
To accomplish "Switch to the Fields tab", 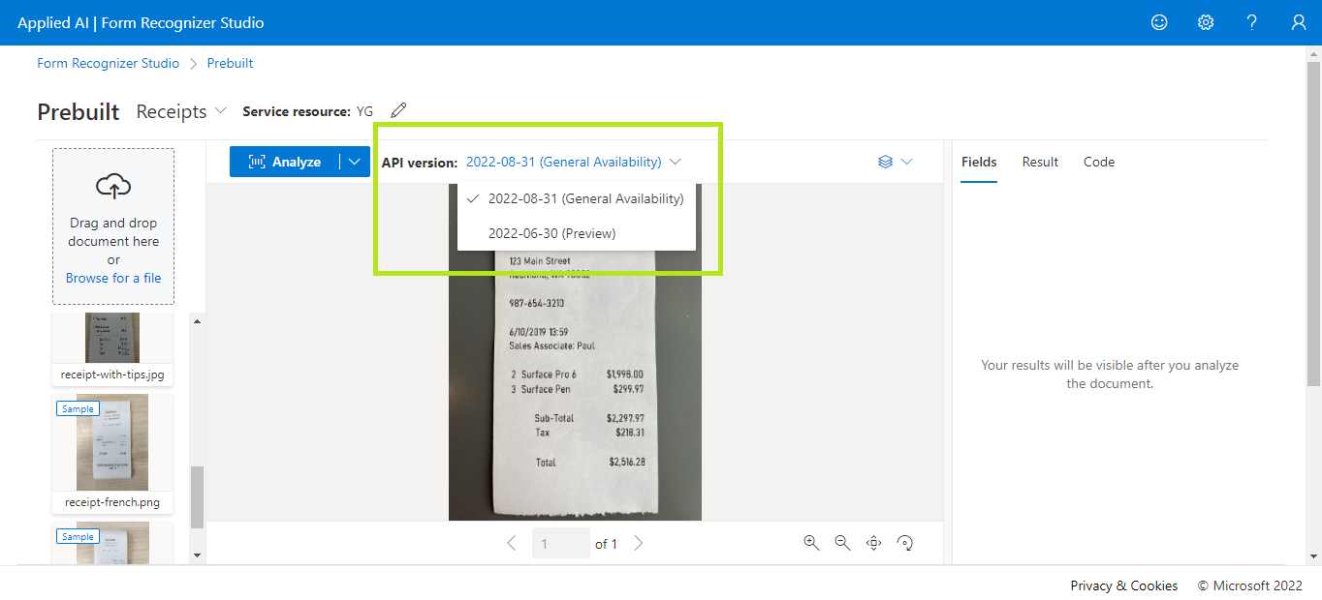I will [x=979, y=162].
